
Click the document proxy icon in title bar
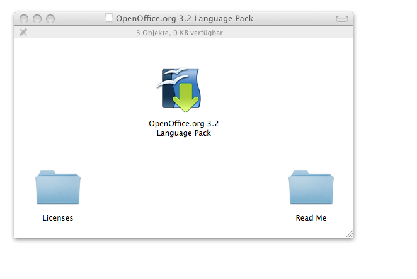click(109, 19)
